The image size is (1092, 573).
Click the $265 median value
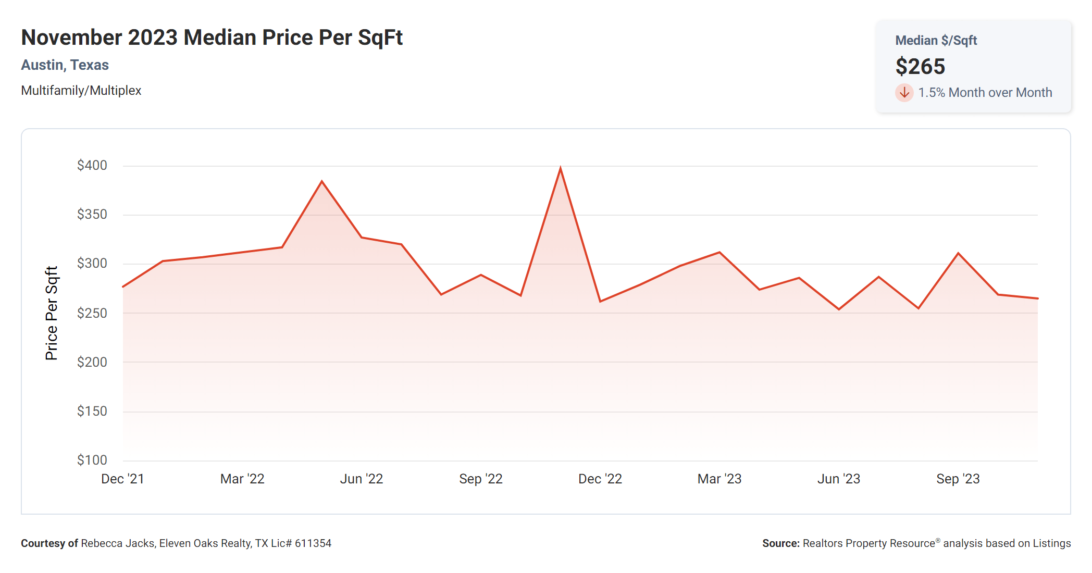(920, 67)
